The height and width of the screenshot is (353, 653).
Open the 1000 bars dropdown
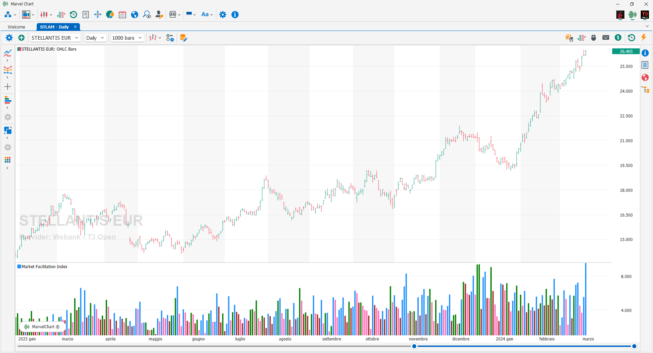(x=127, y=38)
